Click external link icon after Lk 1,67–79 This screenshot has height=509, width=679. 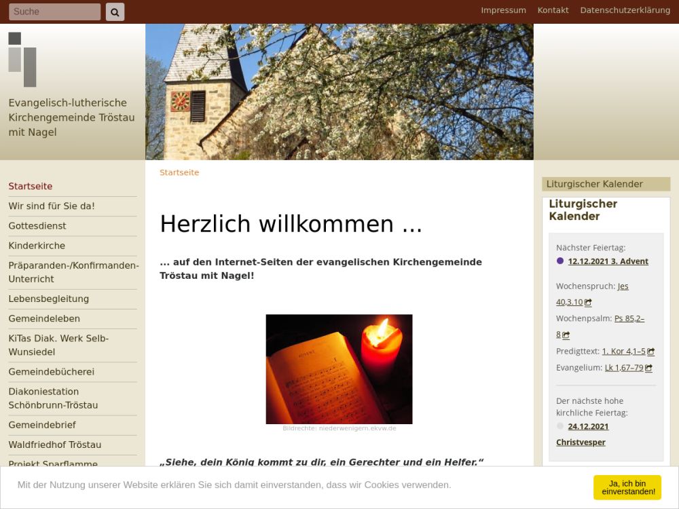(x=648, y=368)
